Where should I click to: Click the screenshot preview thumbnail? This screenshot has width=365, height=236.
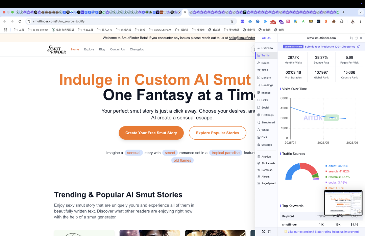343,203
